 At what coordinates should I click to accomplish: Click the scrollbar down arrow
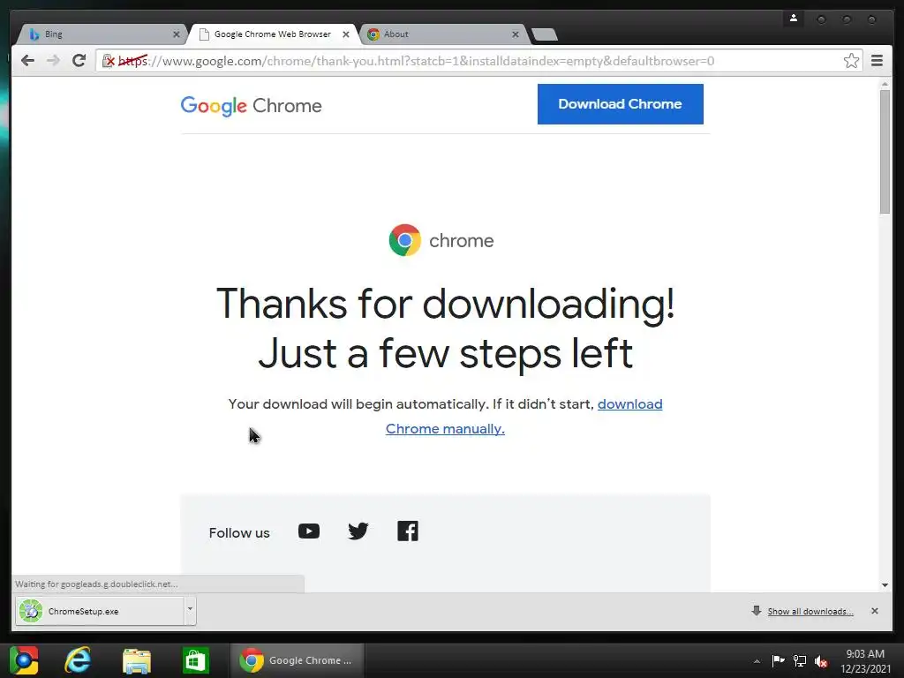pyautogui.click(x=885, y=585)
